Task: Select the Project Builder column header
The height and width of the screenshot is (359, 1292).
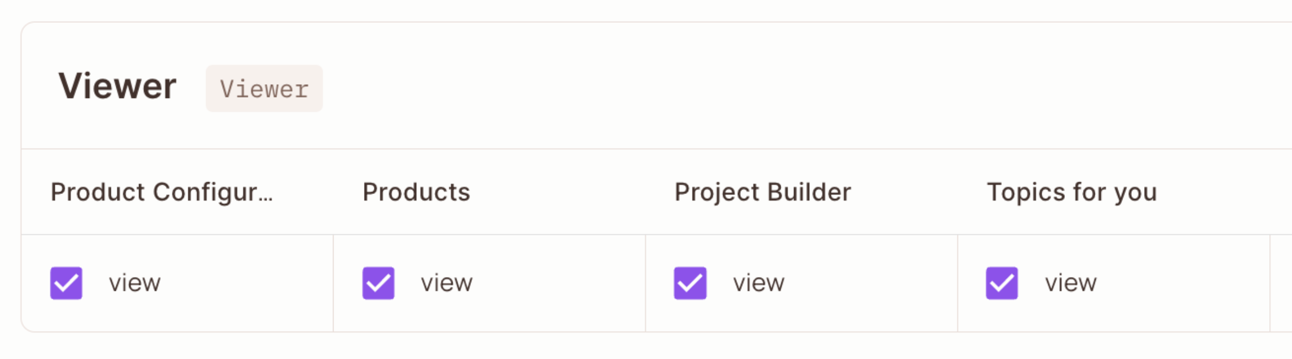Action: point(762,192)
